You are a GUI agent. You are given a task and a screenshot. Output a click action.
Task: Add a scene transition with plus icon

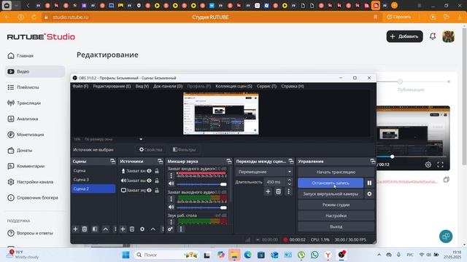pyautogui.click(x=268, y=191)
